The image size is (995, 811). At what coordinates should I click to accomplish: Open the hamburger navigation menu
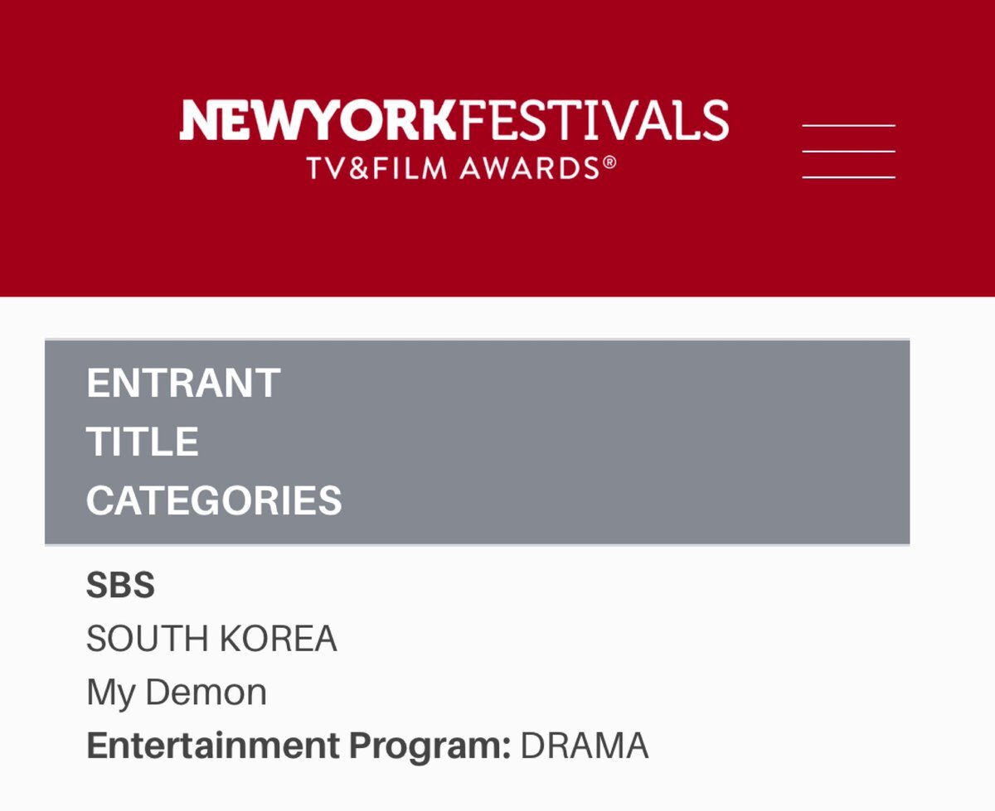pyautogui.click(x=848, y=152)
